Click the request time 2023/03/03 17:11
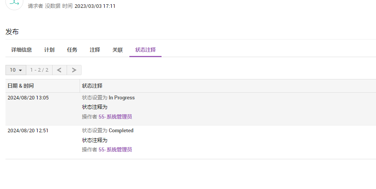Screen dimensions: 376x189 [95, 6]
